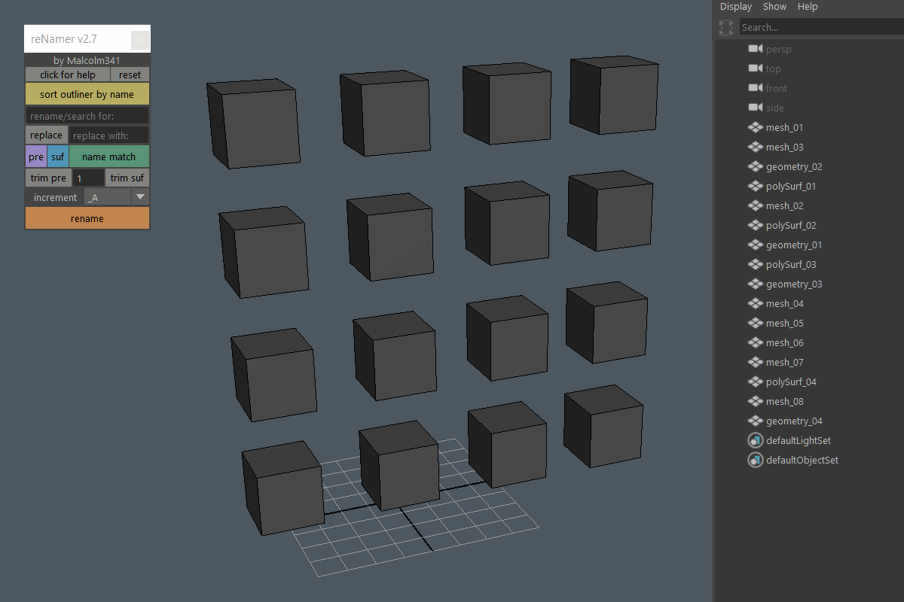
Task: Click mesh icon beside mesh_08
Action: pos(756,401)
